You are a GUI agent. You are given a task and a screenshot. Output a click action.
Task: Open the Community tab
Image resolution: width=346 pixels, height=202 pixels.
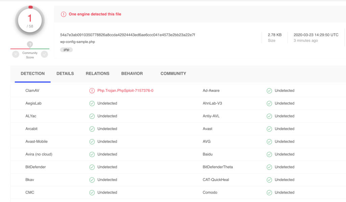[173, 74]
